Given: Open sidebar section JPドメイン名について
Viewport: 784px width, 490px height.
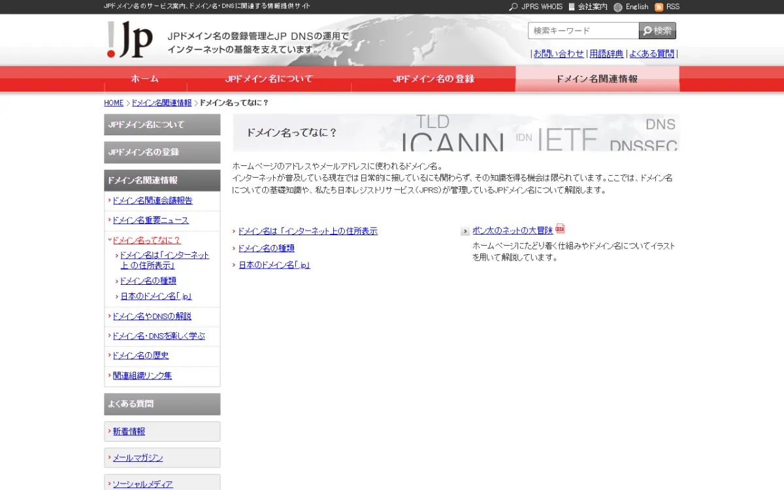Looking at the screenshot, I should [162, 125].
